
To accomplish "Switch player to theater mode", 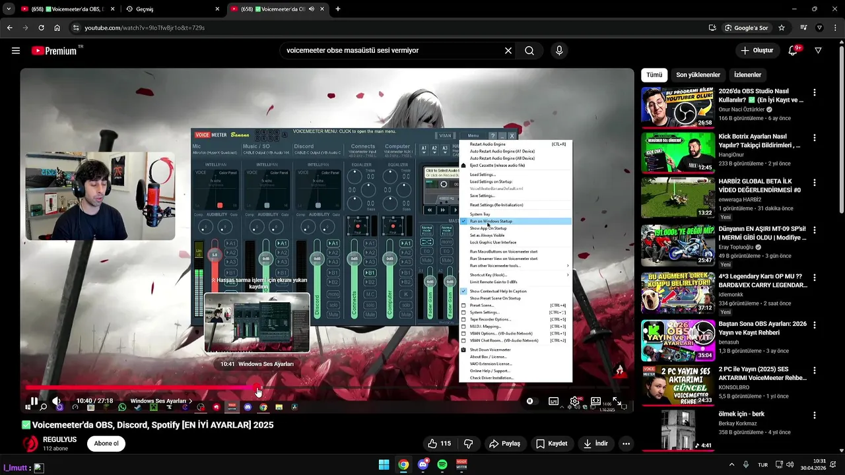I will point(596,401).
